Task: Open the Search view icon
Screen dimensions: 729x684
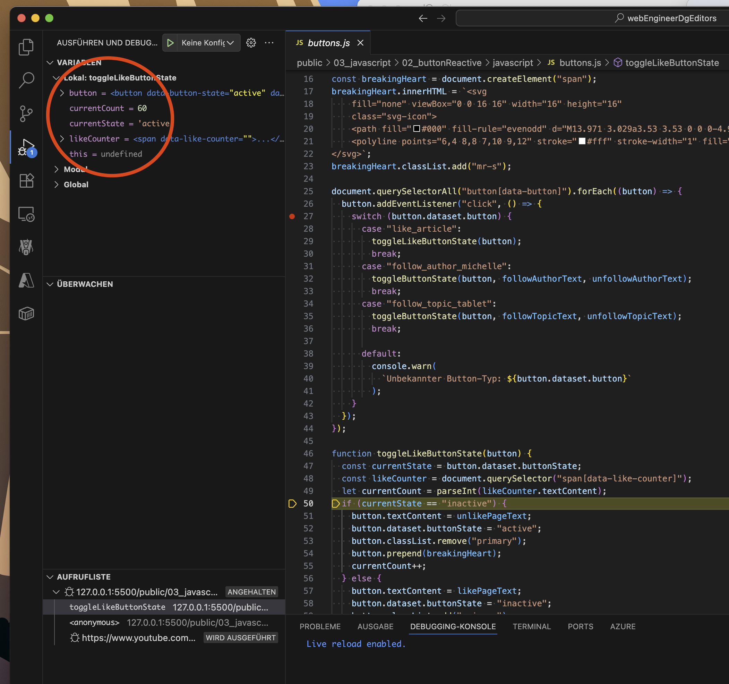Action: click(26, 80)
